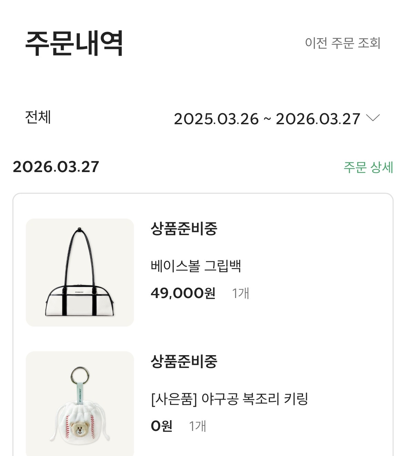The width and height of the screenshot is (406, 456).
Task: Click the baseball pouch keyring product image
Action: point(80,403)
